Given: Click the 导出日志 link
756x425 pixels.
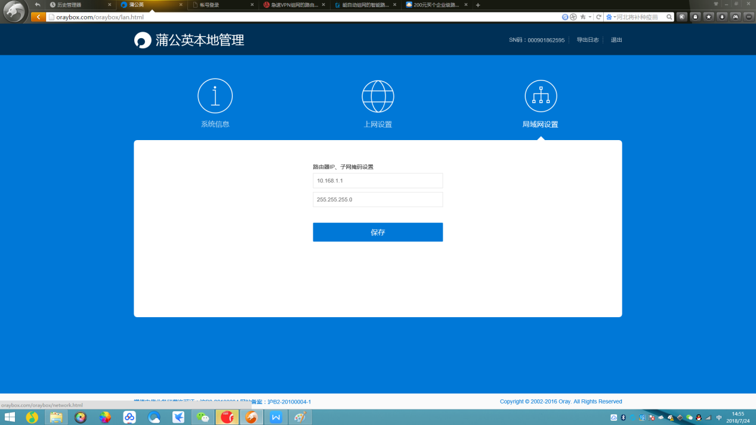Looking at the screenshot, I should pos(588,40).
